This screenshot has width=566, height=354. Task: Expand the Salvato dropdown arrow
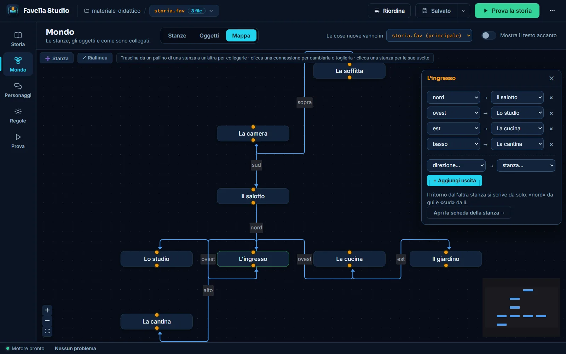[463, 11]
